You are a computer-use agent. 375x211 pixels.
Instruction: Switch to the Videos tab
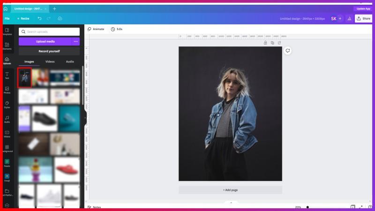(x=50, y=61)
